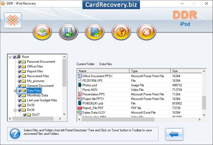213x145 pixels.
Task: Sort file list by Type column header
Action: (150, 71)
